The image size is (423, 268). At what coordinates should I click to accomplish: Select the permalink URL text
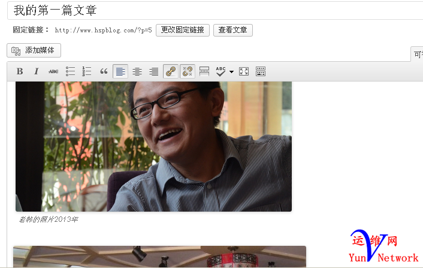[103, 30]
